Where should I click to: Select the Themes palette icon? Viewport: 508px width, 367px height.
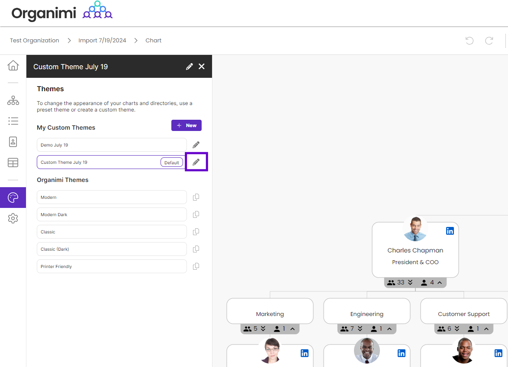coord(13,198)
